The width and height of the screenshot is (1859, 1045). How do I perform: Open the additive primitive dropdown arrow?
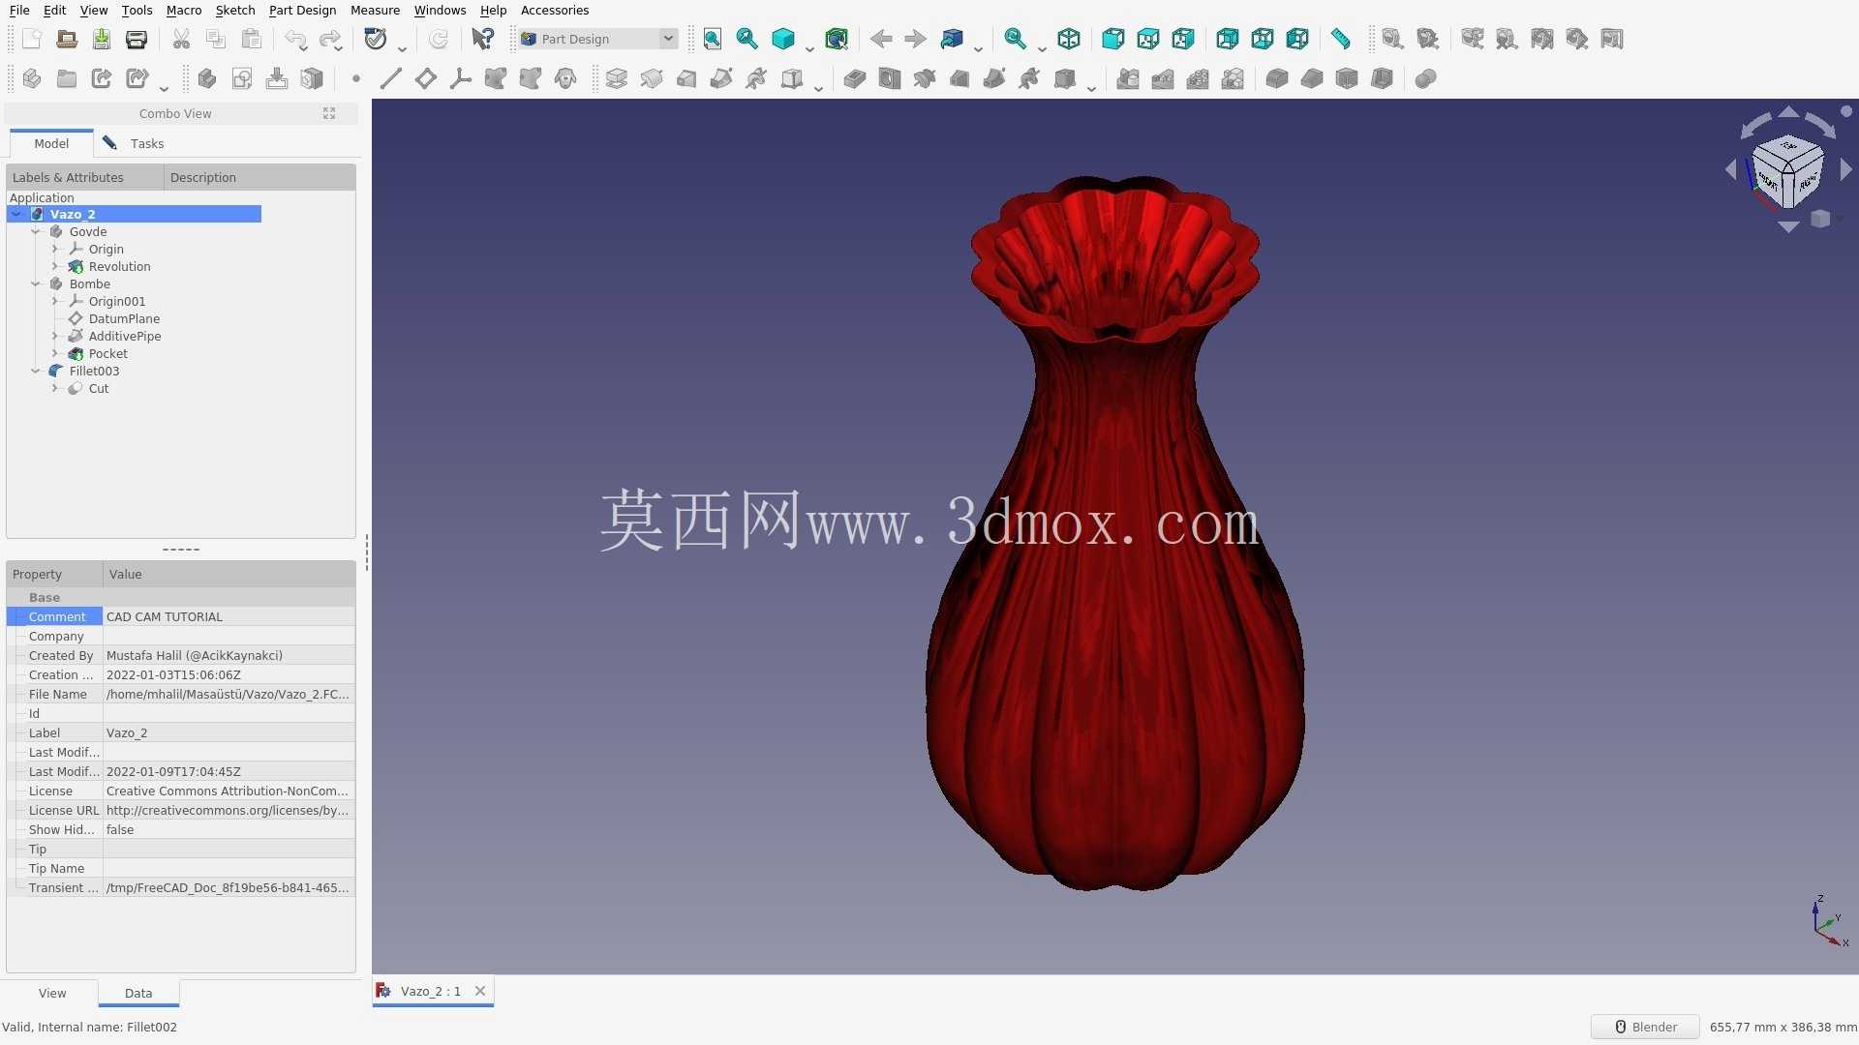pos(818,87)
